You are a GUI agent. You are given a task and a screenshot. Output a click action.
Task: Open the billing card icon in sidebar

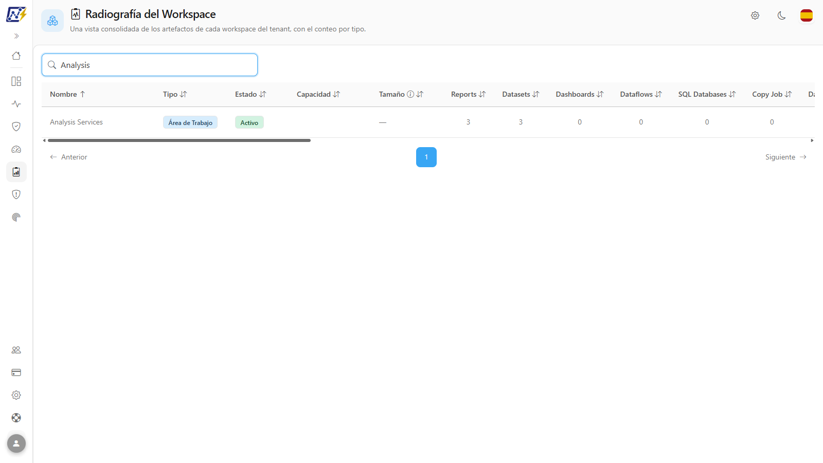[16, 372]
